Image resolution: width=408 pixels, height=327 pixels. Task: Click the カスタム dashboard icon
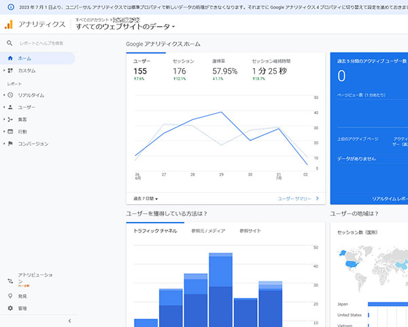coord(10,70)
